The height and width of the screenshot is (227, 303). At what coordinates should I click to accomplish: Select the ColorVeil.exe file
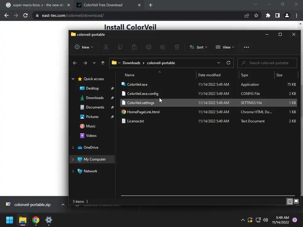coord(209,84)
